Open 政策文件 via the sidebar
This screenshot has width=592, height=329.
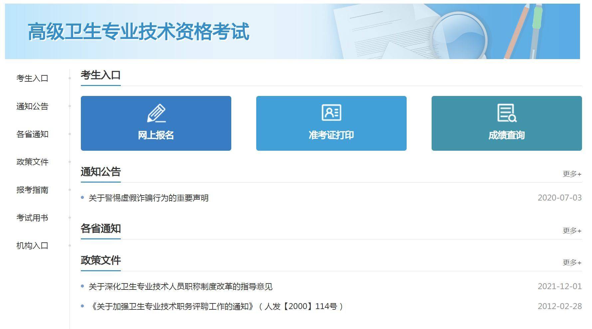(32, 162)
